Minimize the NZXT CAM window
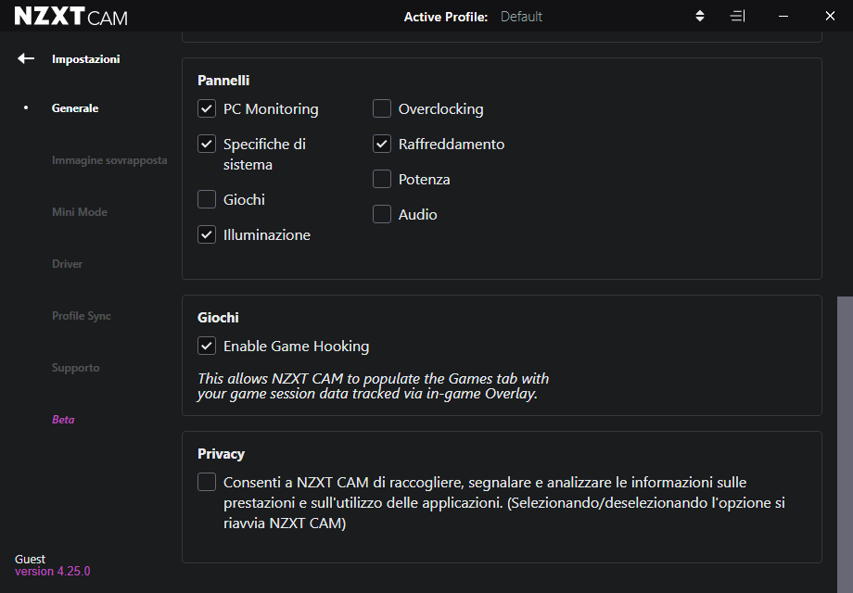 click(x=783, y=16)
